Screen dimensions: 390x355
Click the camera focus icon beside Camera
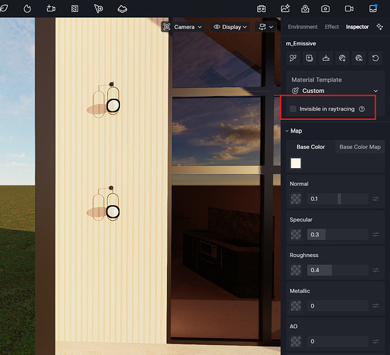[167, 27]
